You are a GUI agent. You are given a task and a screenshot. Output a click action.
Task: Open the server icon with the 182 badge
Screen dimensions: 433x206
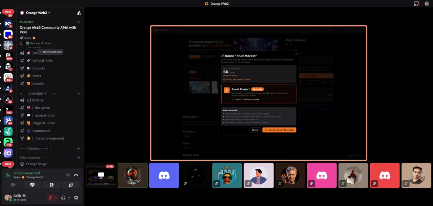tap(8, 110)
